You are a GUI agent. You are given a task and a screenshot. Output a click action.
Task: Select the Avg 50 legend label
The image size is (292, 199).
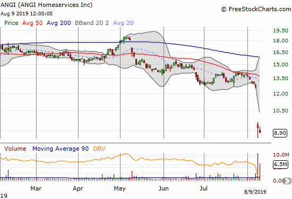point(32,23)
